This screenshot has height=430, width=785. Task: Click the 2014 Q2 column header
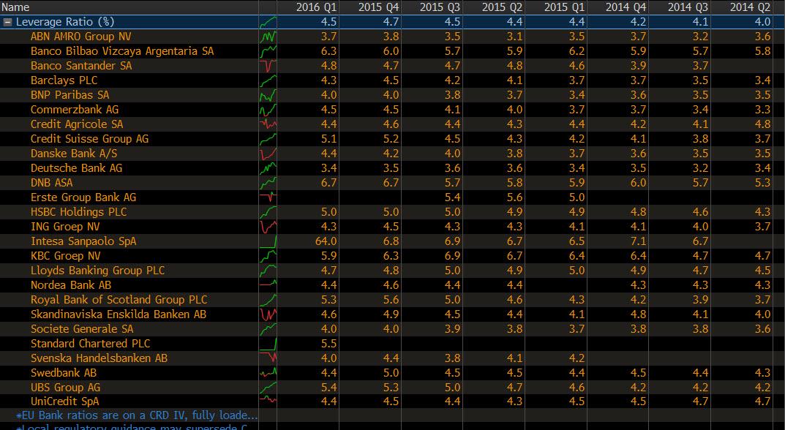click(750, 7)
